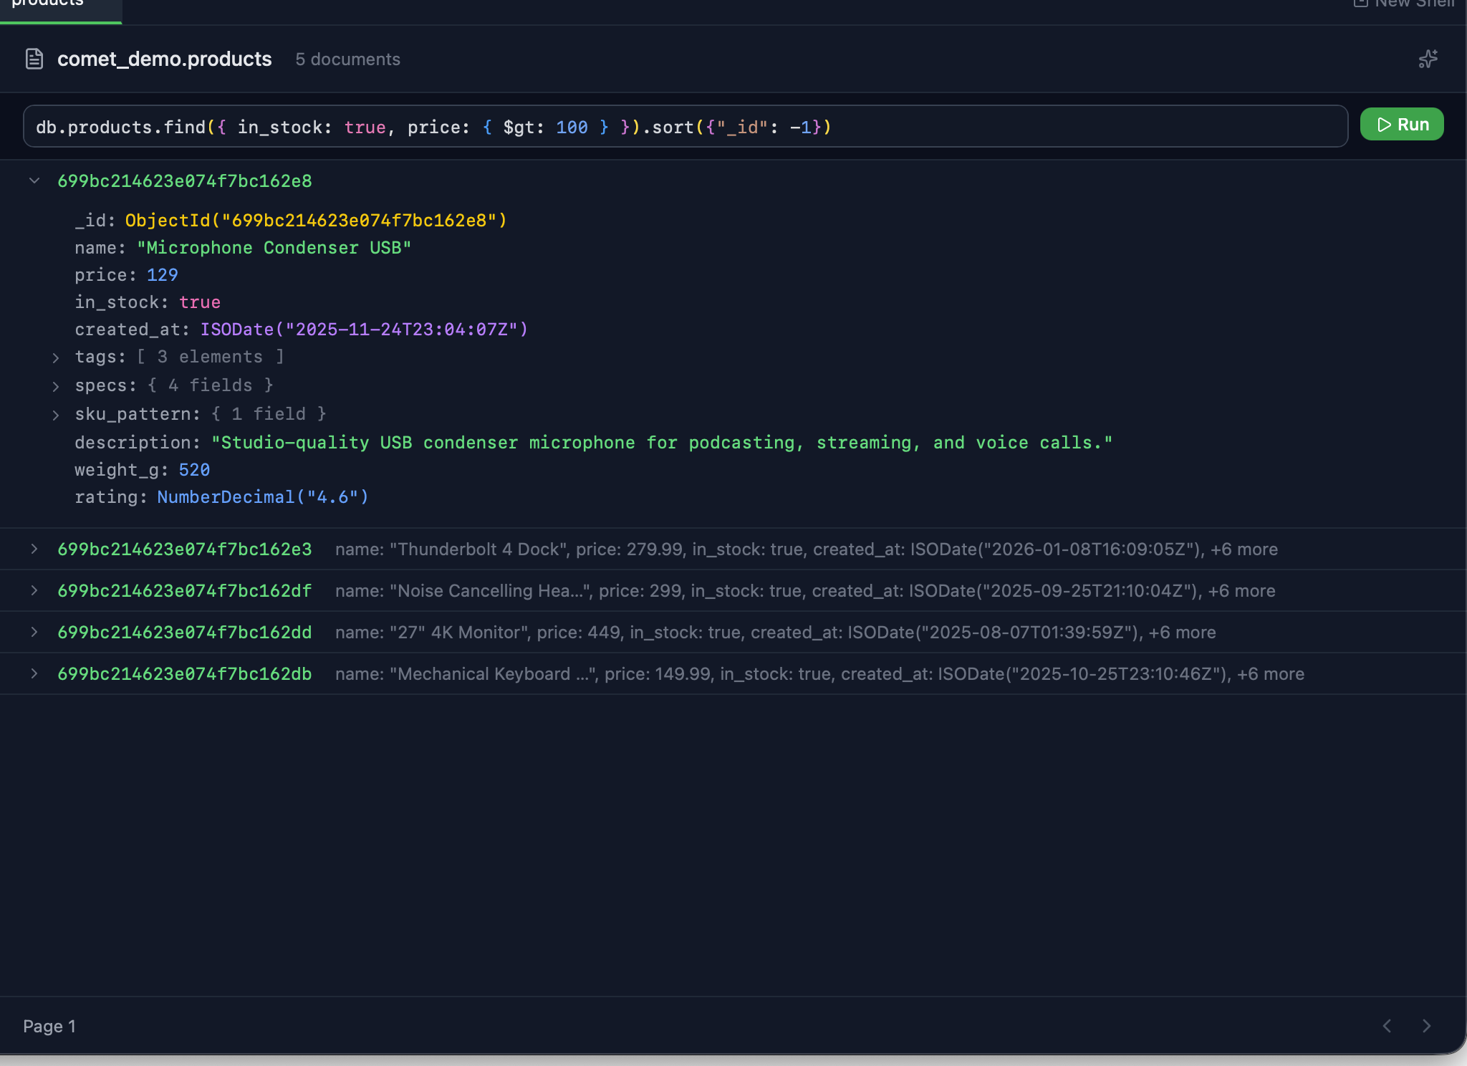Open a New Shell

1404,4
